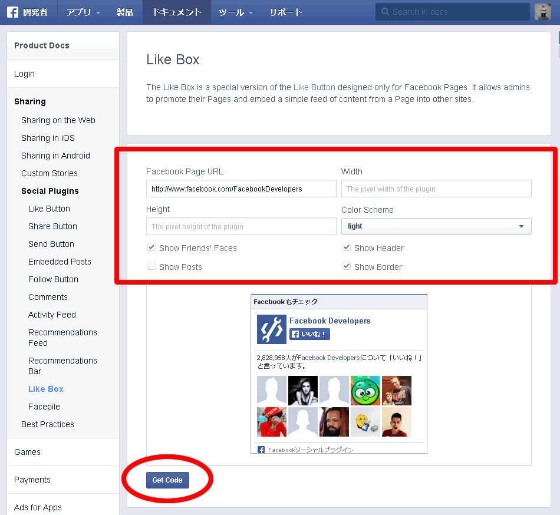560x515 pixels.
Task: Open Embedded Posts doc page
Action: pyautogui.click(x=60, y=262)
